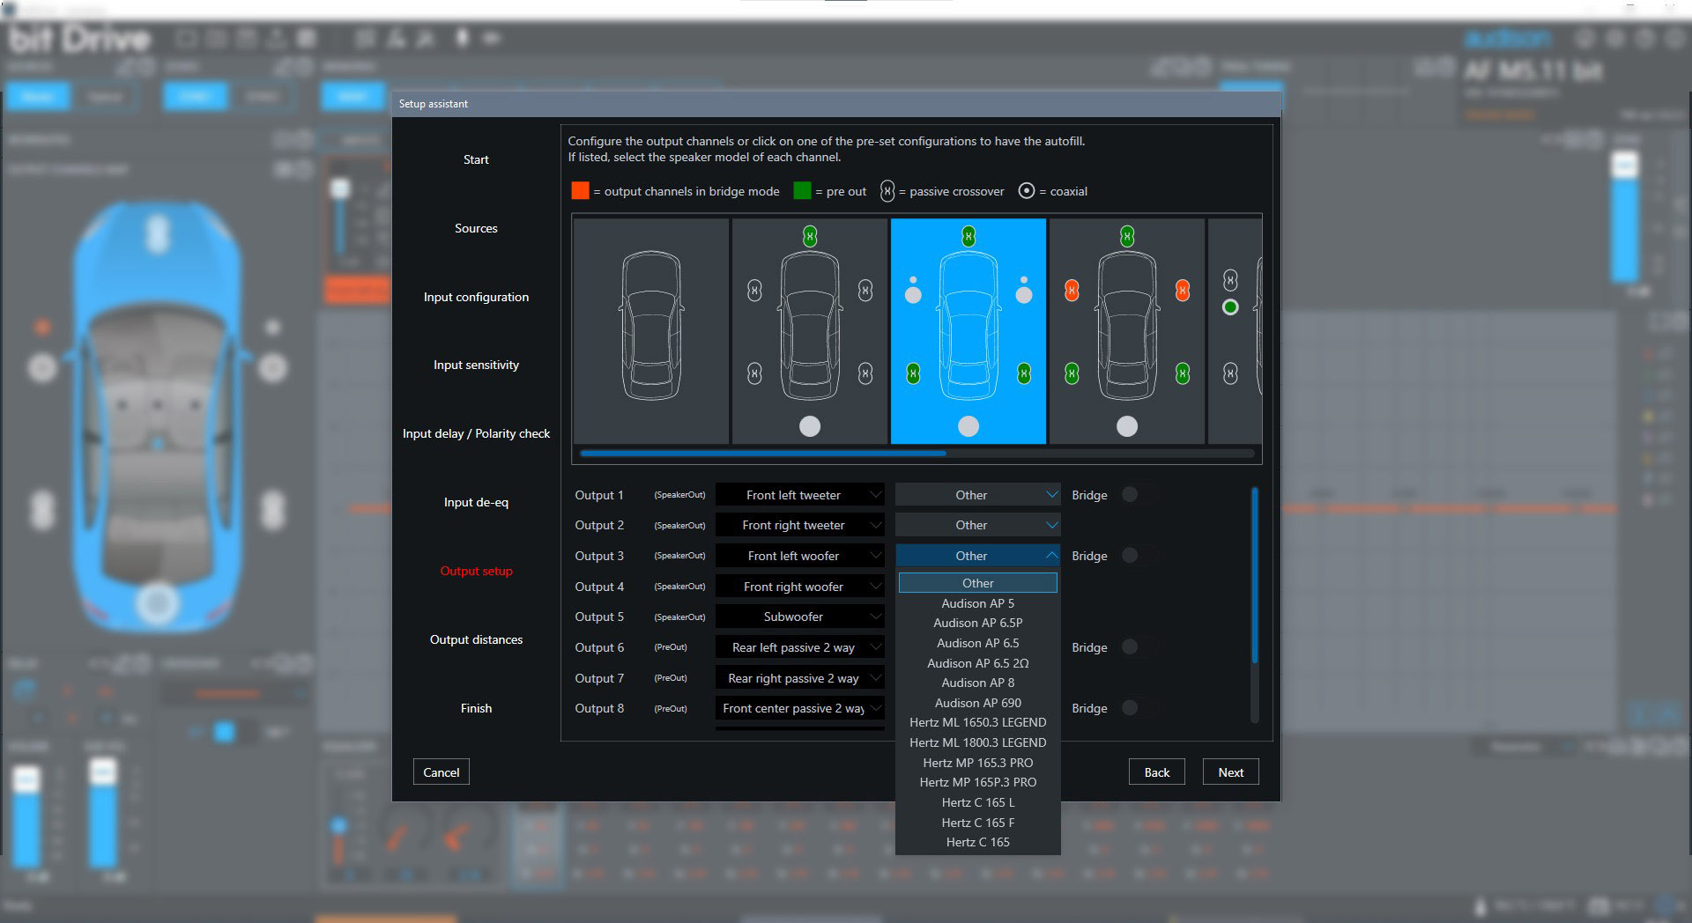
Task: Open Output 2 speaker model dropdown
Action: (977, 525)
